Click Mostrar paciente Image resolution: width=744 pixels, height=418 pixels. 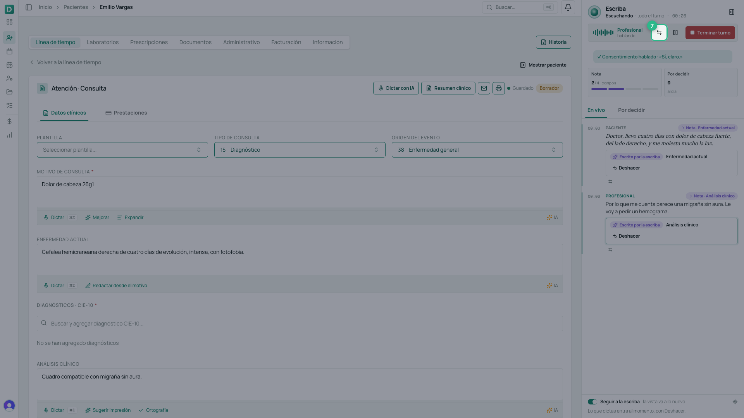pyautogui.click(x=543, y=65)
